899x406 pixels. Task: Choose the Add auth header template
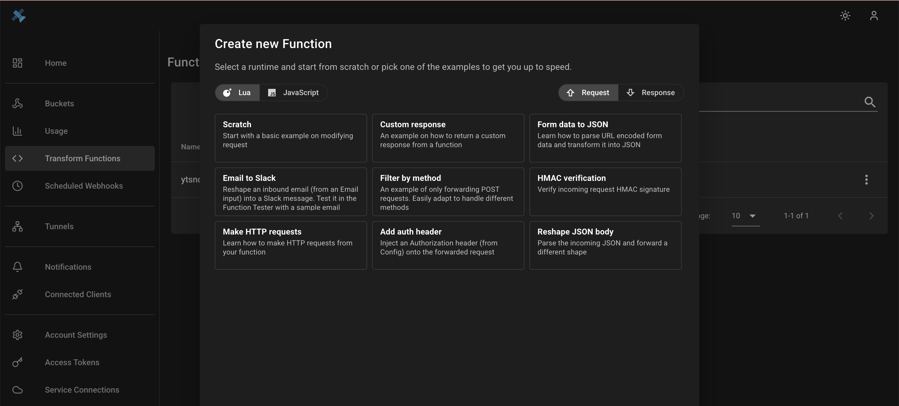(448, 245)
